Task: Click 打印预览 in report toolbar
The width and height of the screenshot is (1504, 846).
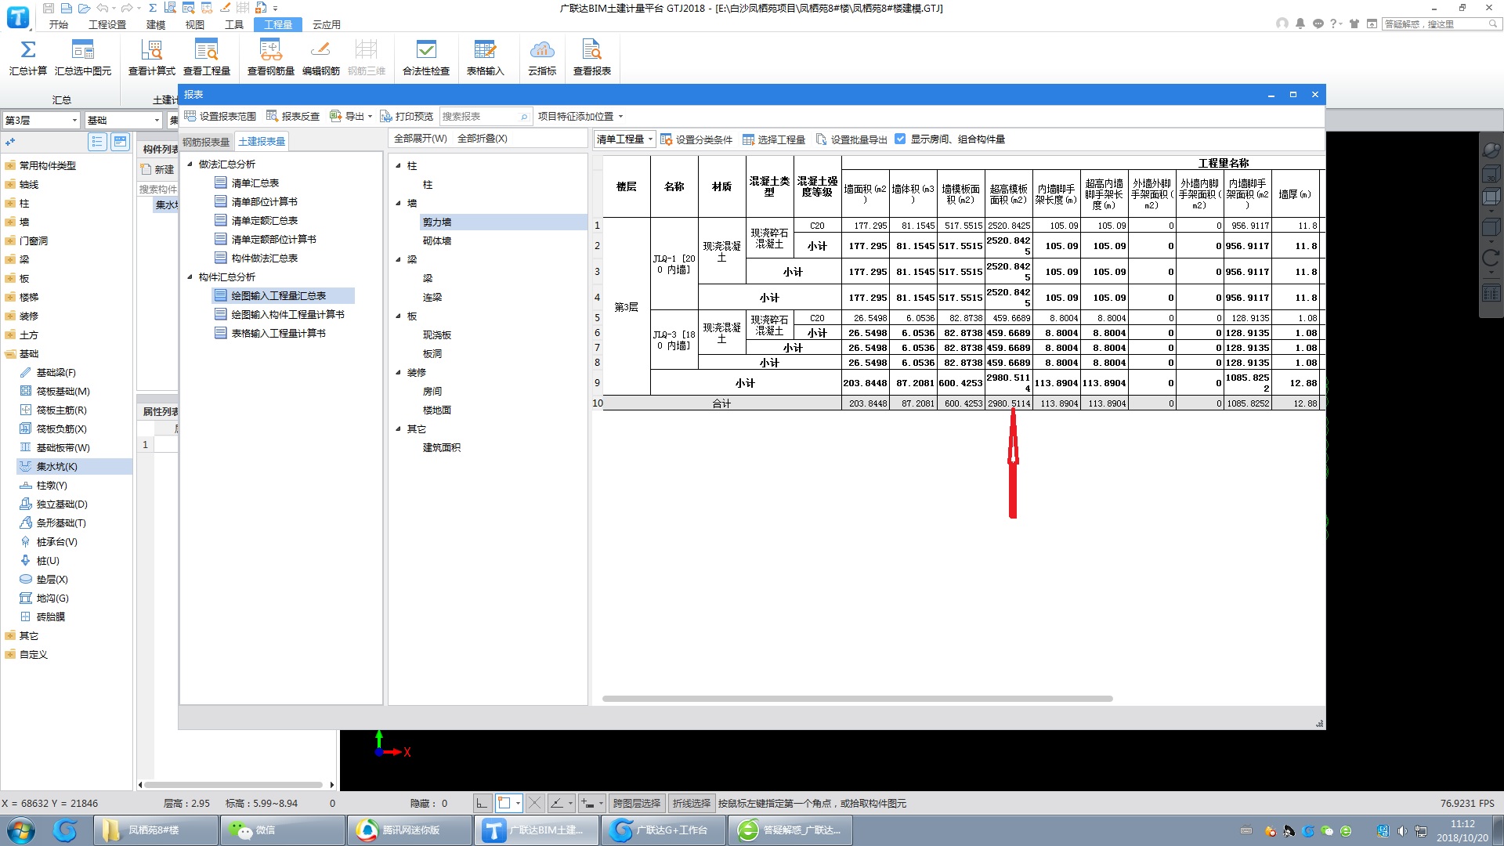Action: click(407, 116)
